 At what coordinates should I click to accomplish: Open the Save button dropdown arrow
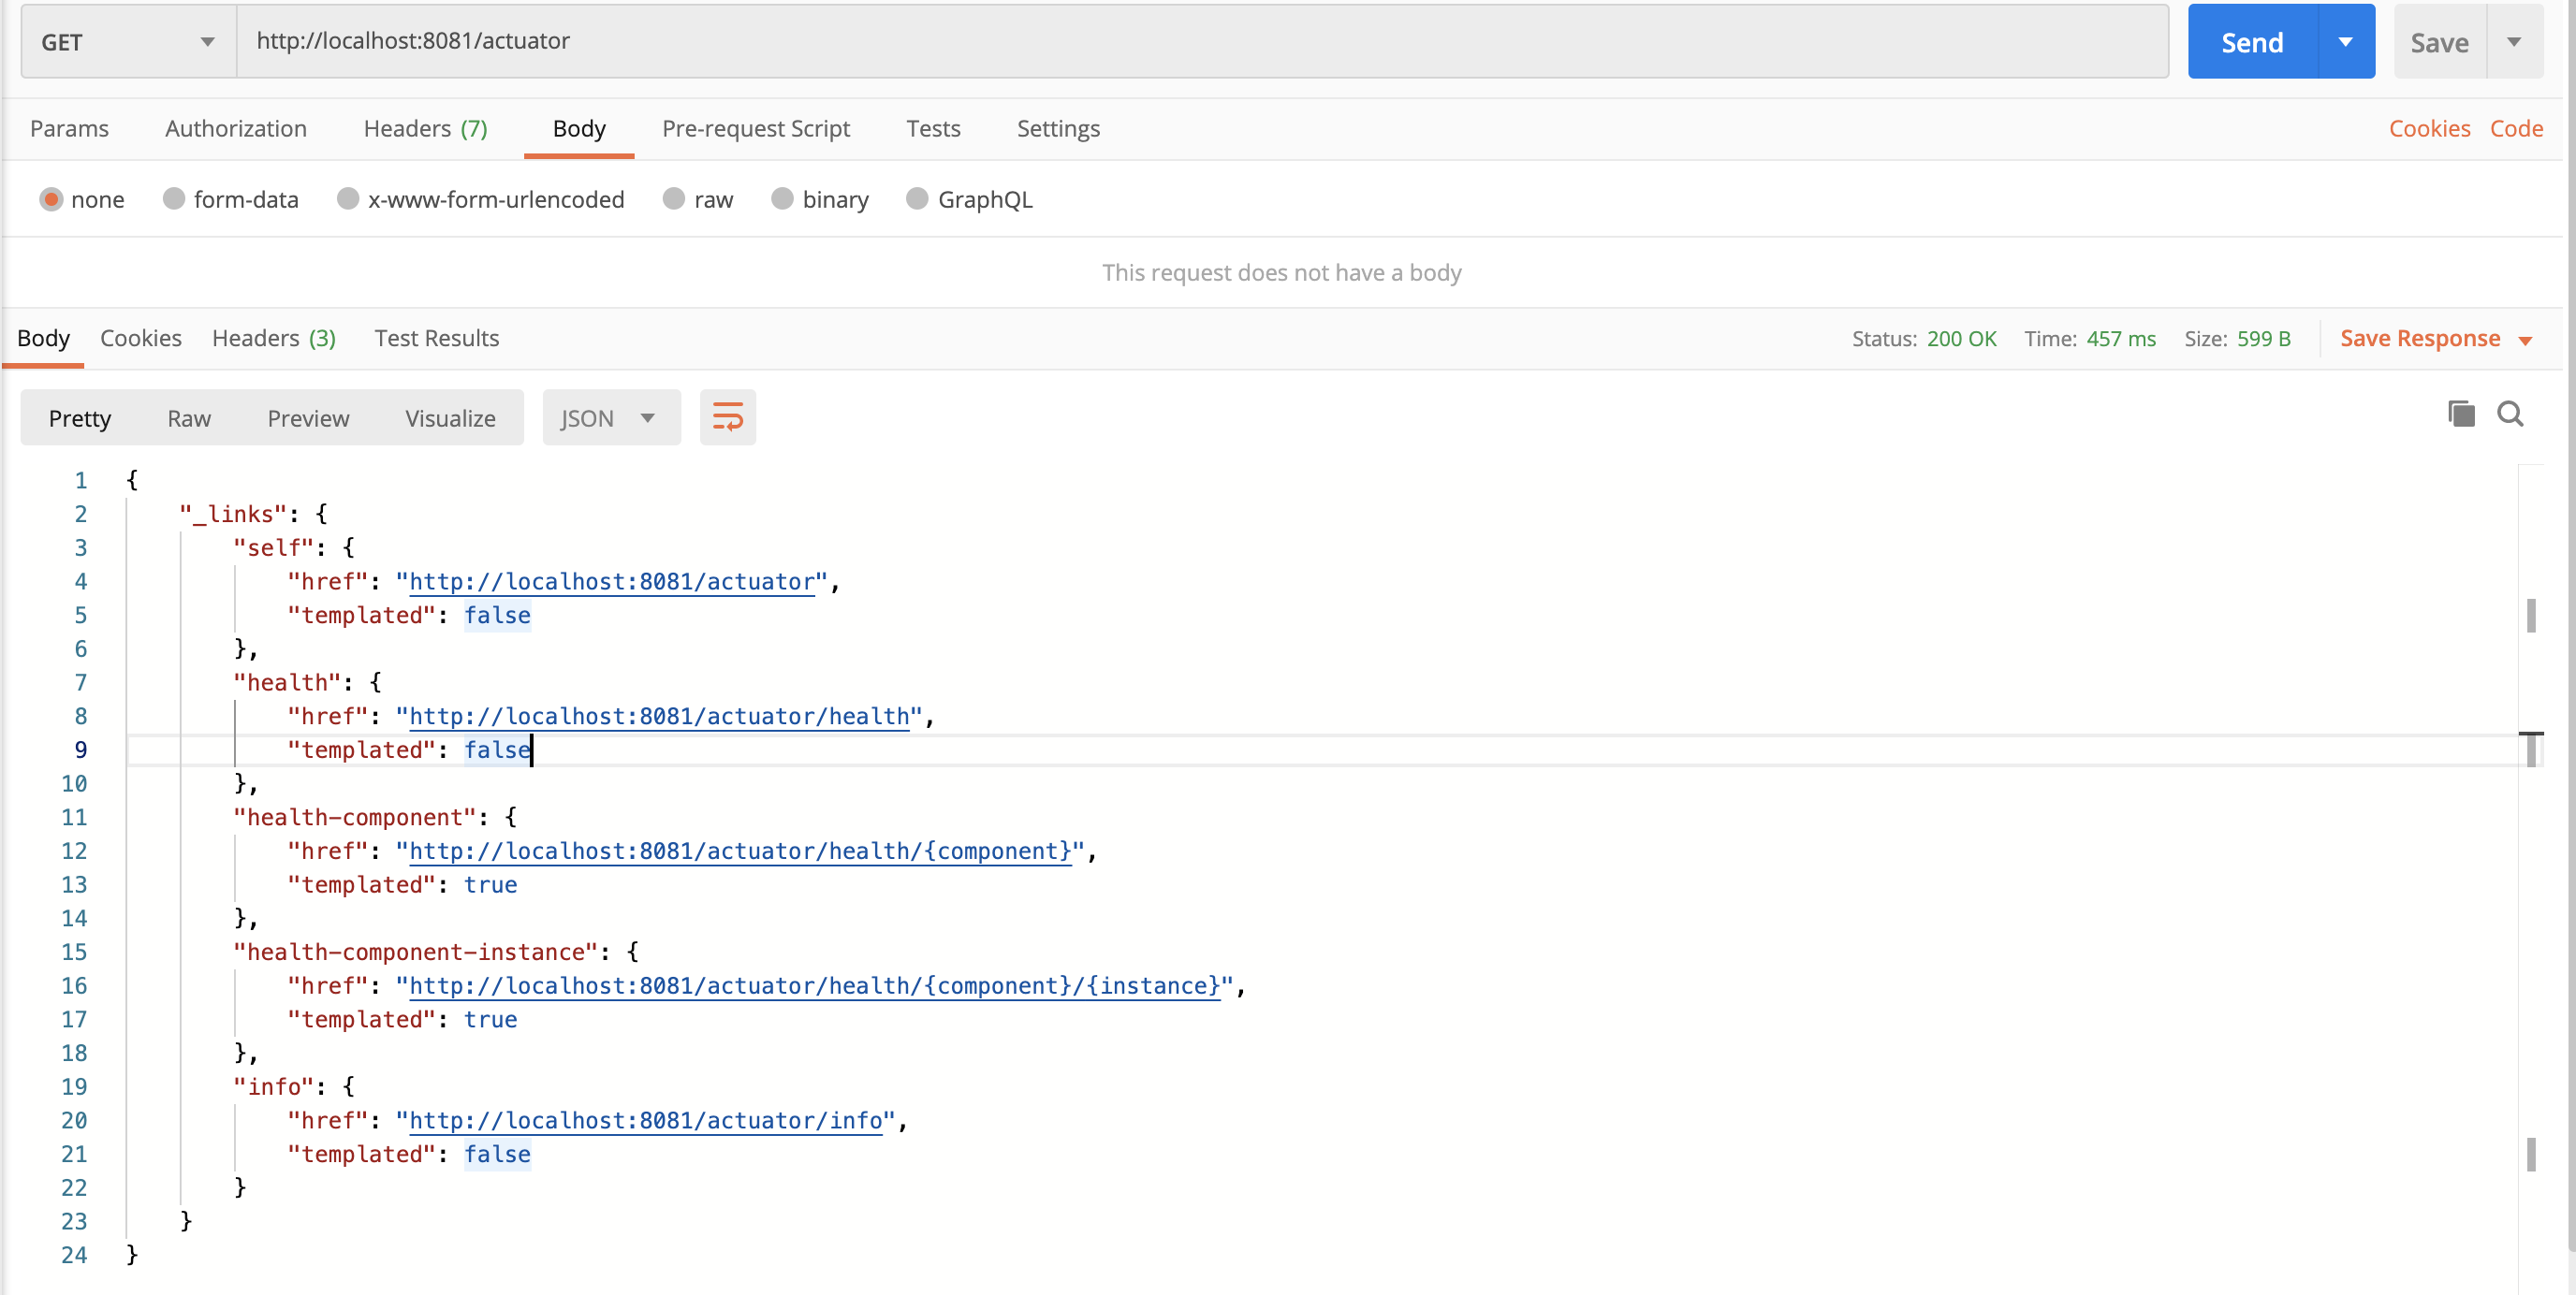tap(2513, 42)
